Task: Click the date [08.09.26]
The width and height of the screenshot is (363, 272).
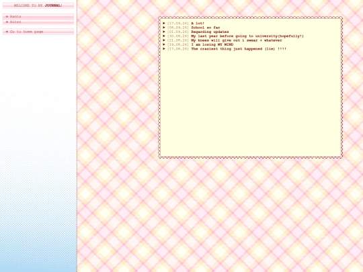Action: tap(178, 28)
